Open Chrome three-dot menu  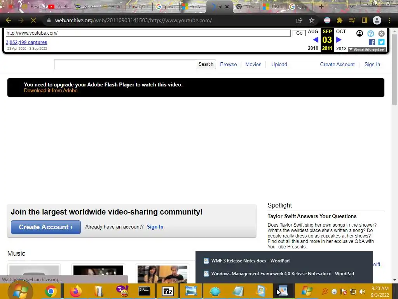tap(389, 20)
